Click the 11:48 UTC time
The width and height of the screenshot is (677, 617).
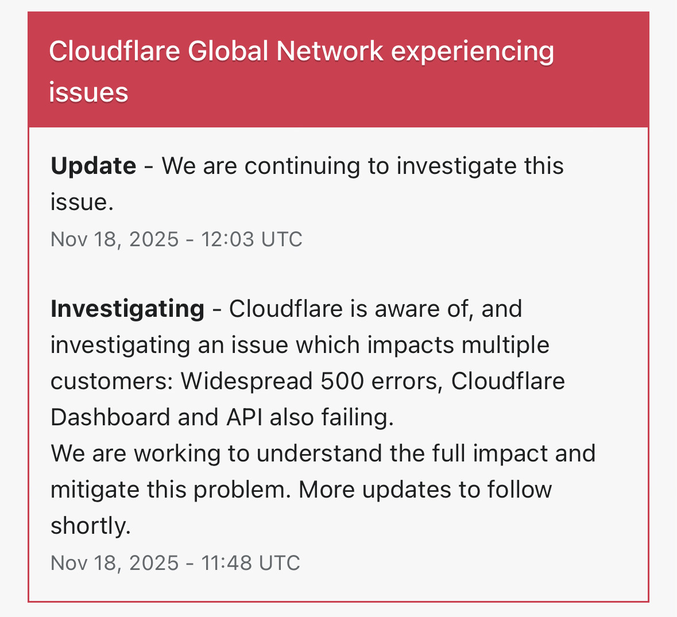(250, 563)
